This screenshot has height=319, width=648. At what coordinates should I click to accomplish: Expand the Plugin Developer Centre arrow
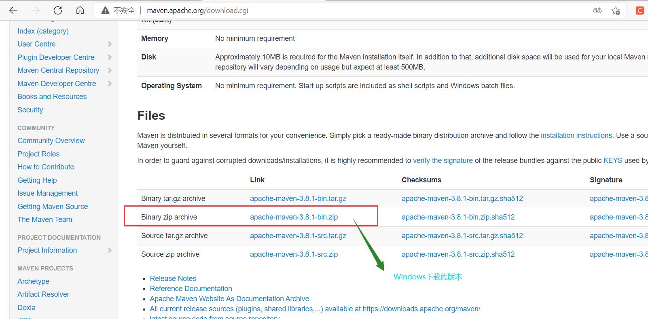(x=110, y=57)
